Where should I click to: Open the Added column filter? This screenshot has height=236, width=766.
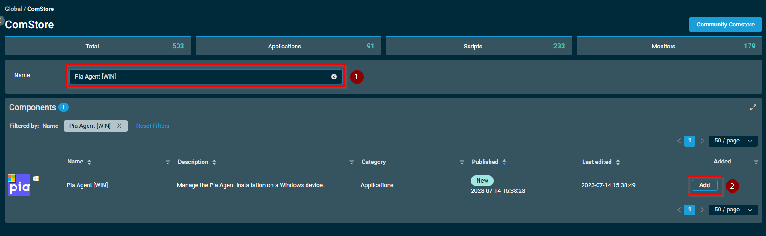(756, 162)
